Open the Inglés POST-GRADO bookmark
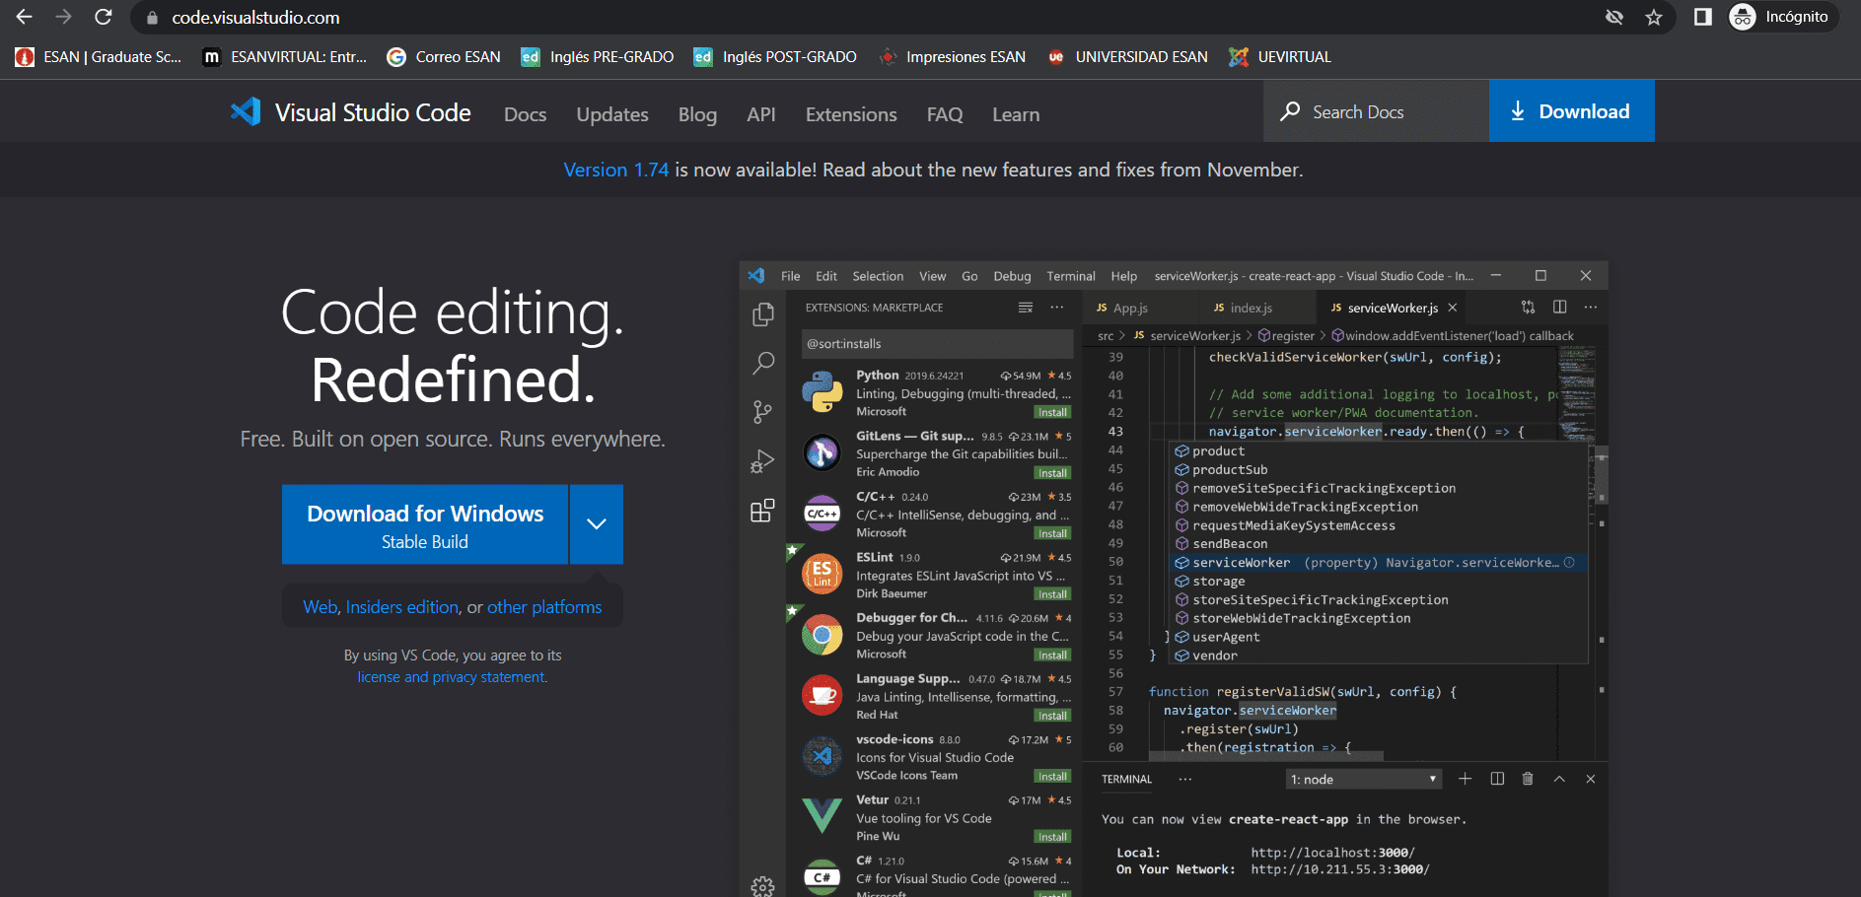 [775, 57]
